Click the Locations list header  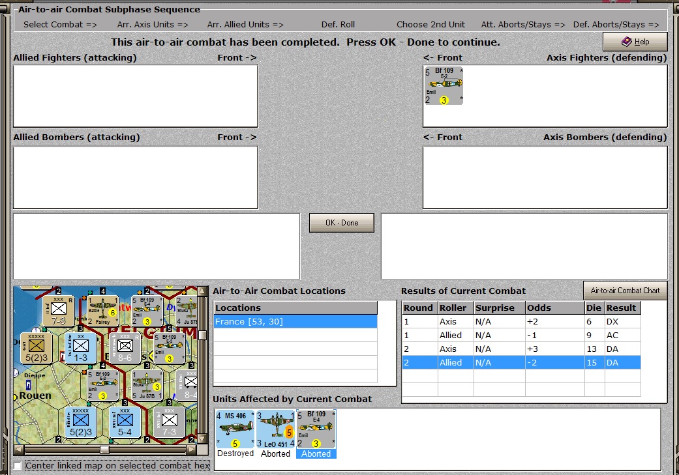(295, 308)
